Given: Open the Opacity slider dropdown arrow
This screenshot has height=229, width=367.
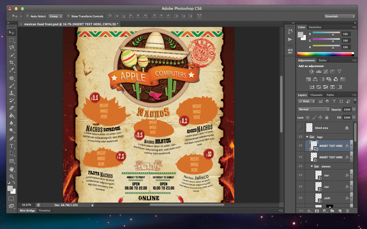Looking at the screenshot, I should pyautogui.click(x=354, y=109).
